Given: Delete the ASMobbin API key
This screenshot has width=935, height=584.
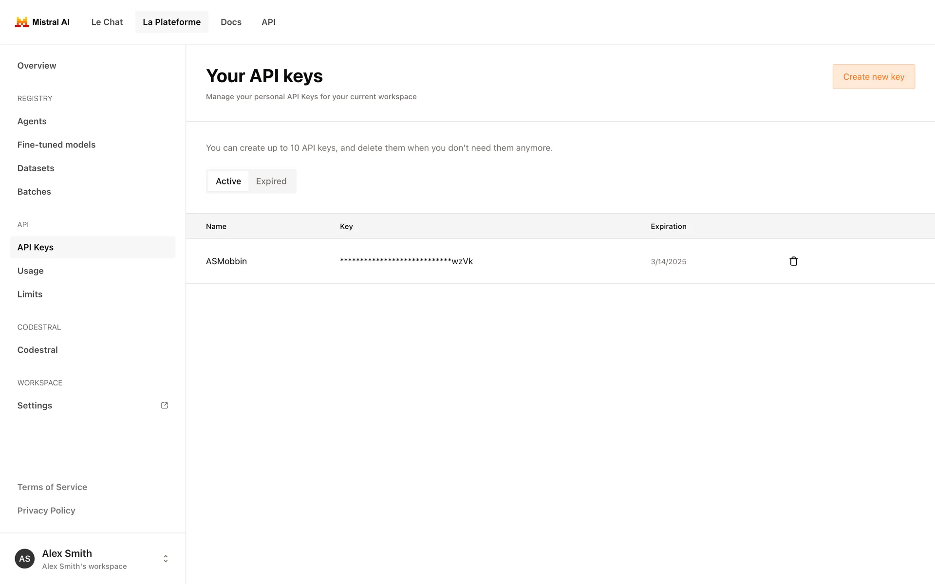Looking at the screenshot, I should point(793,261).
